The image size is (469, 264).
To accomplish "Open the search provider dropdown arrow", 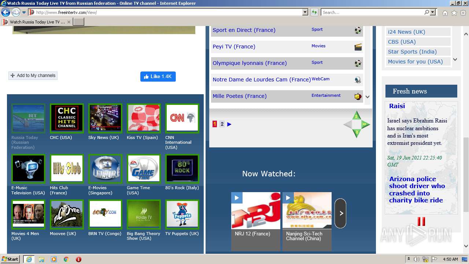I will (433, 12).
